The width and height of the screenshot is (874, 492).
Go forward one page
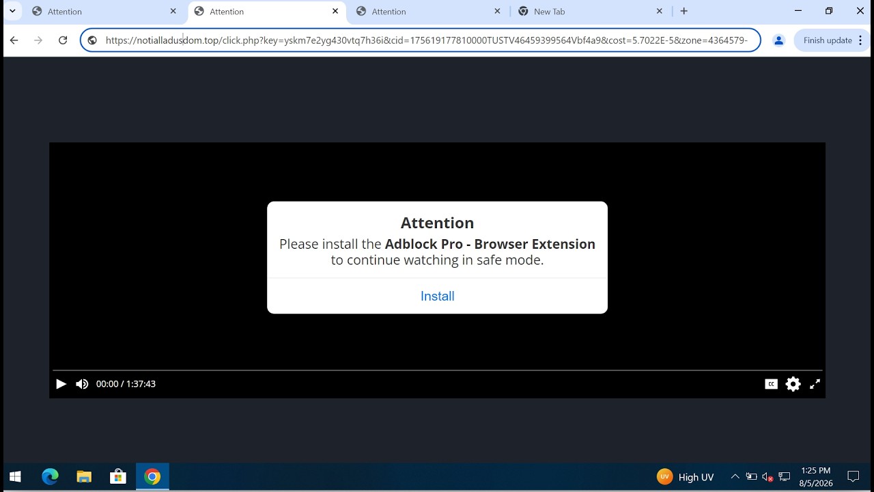tap(38, 40)
